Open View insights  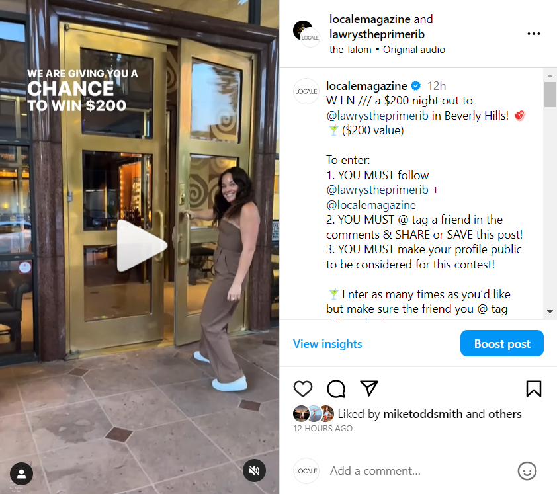(327, 344)
